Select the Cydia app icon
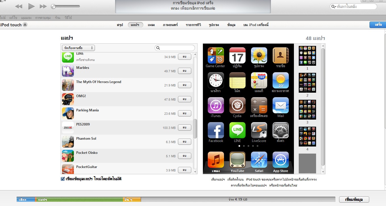The image size is (386, 206). [x=237, y=105]
